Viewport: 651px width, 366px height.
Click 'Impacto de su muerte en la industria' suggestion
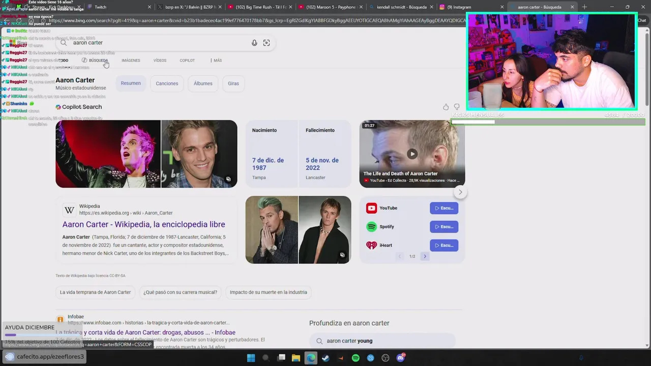(x=268, y=292)
